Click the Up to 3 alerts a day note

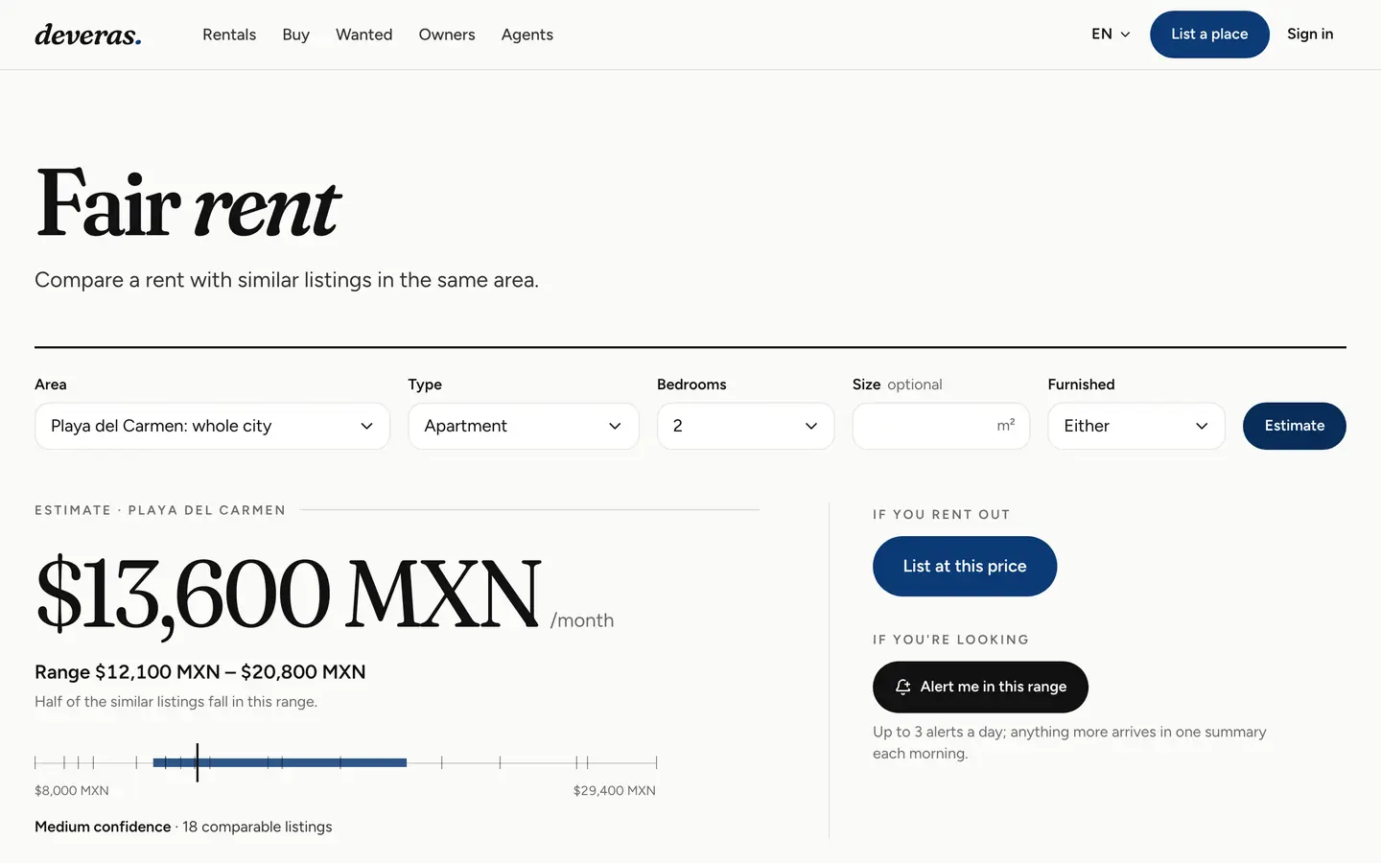coord(1069,742)
